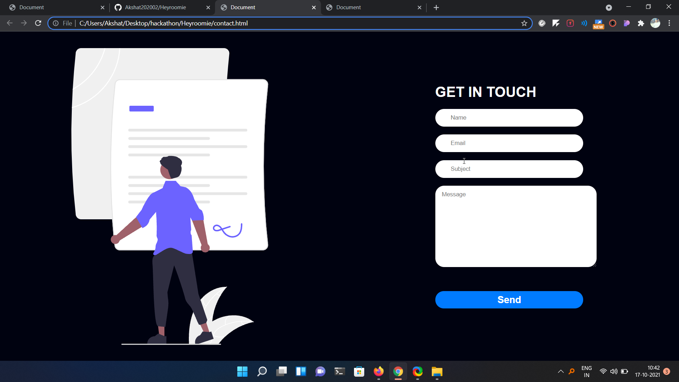Viewport: 679px width, 382px height.
Task: Expand the hidden system tray icons
Action: pos(561,371)
